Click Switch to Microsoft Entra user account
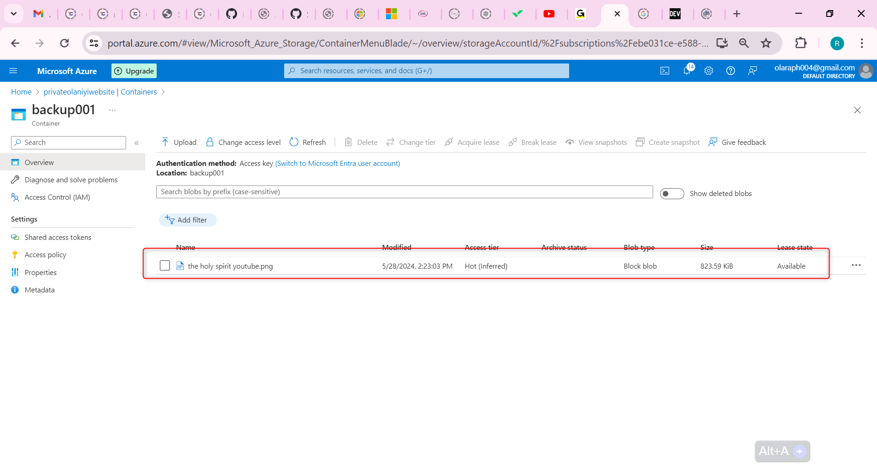The width and height of the screenshot is (877, 466). point(338,163)
